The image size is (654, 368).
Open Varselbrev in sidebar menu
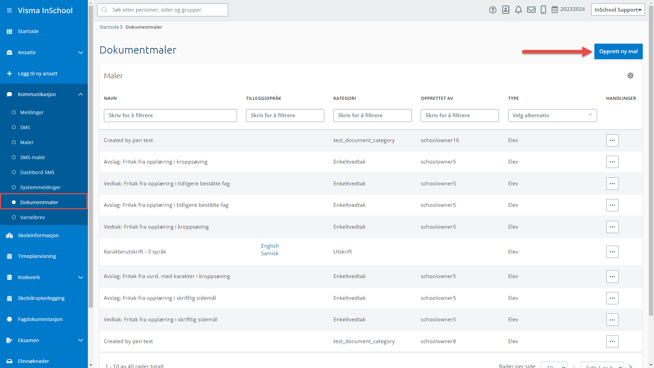tap(32, 217)
